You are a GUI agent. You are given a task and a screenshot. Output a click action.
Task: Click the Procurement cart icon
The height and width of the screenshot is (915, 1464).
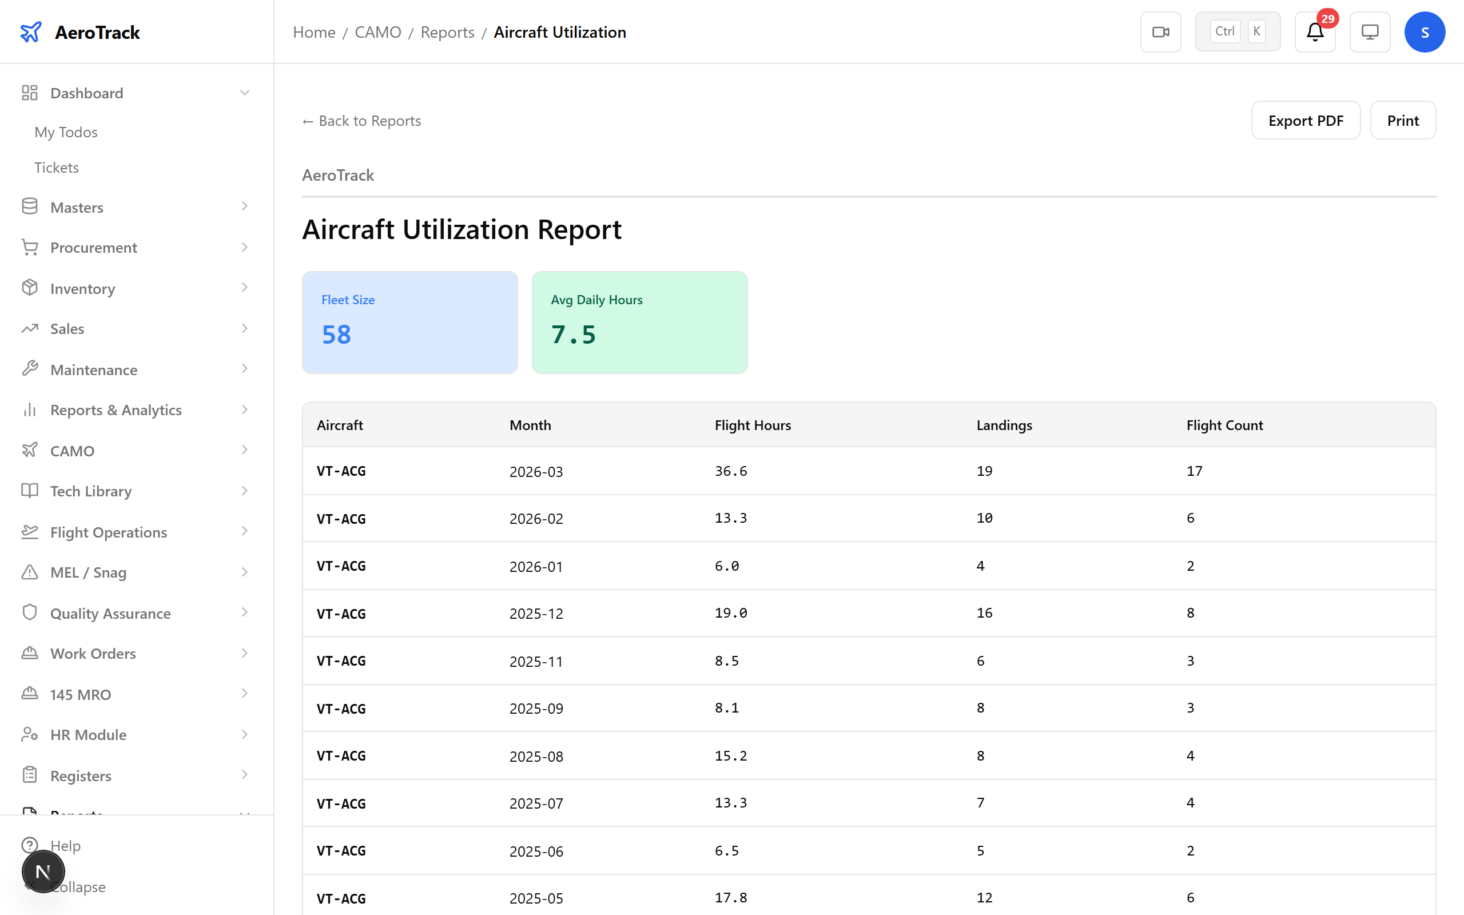(30, 247)
